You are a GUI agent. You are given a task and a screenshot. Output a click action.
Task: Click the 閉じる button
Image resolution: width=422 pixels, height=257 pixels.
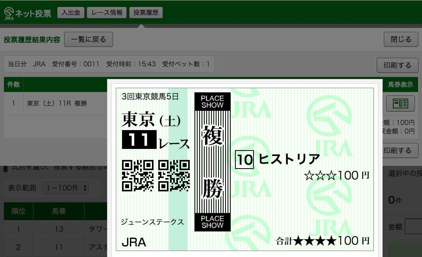401,39
